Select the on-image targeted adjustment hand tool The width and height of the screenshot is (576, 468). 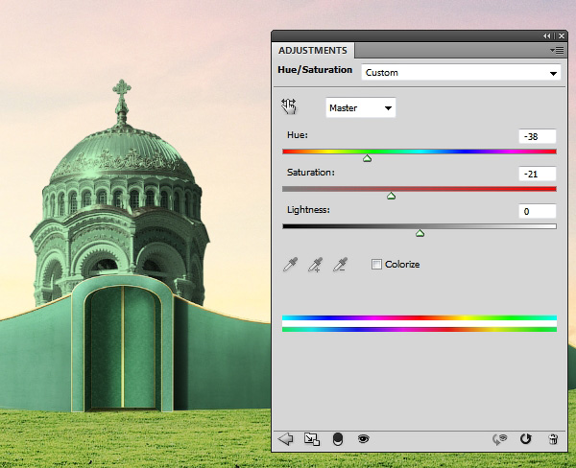289,106
